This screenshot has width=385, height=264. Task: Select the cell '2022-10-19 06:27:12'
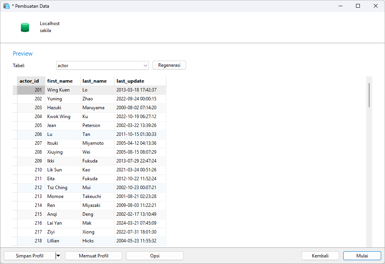pos(140,117)
